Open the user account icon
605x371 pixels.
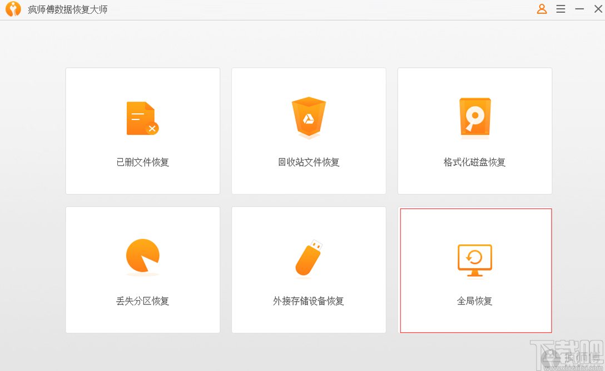(x=542, y=9)
